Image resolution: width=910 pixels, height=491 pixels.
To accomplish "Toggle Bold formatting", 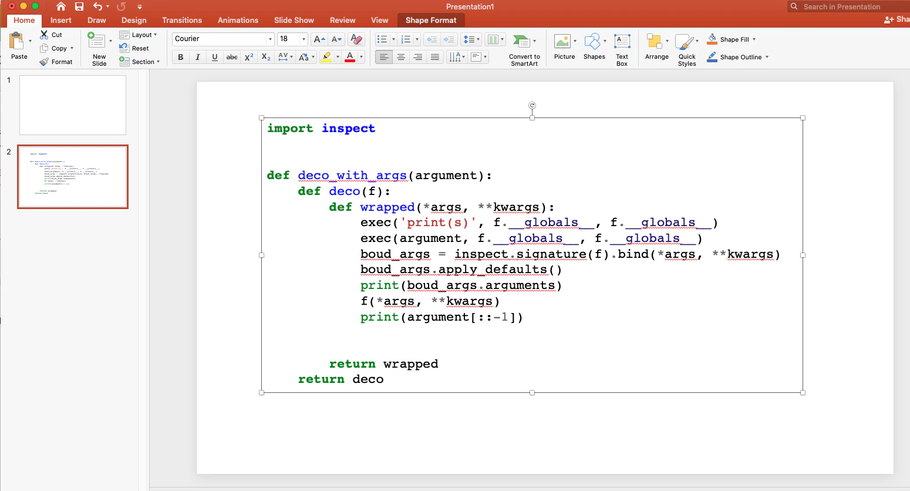I will click(180, 57).
